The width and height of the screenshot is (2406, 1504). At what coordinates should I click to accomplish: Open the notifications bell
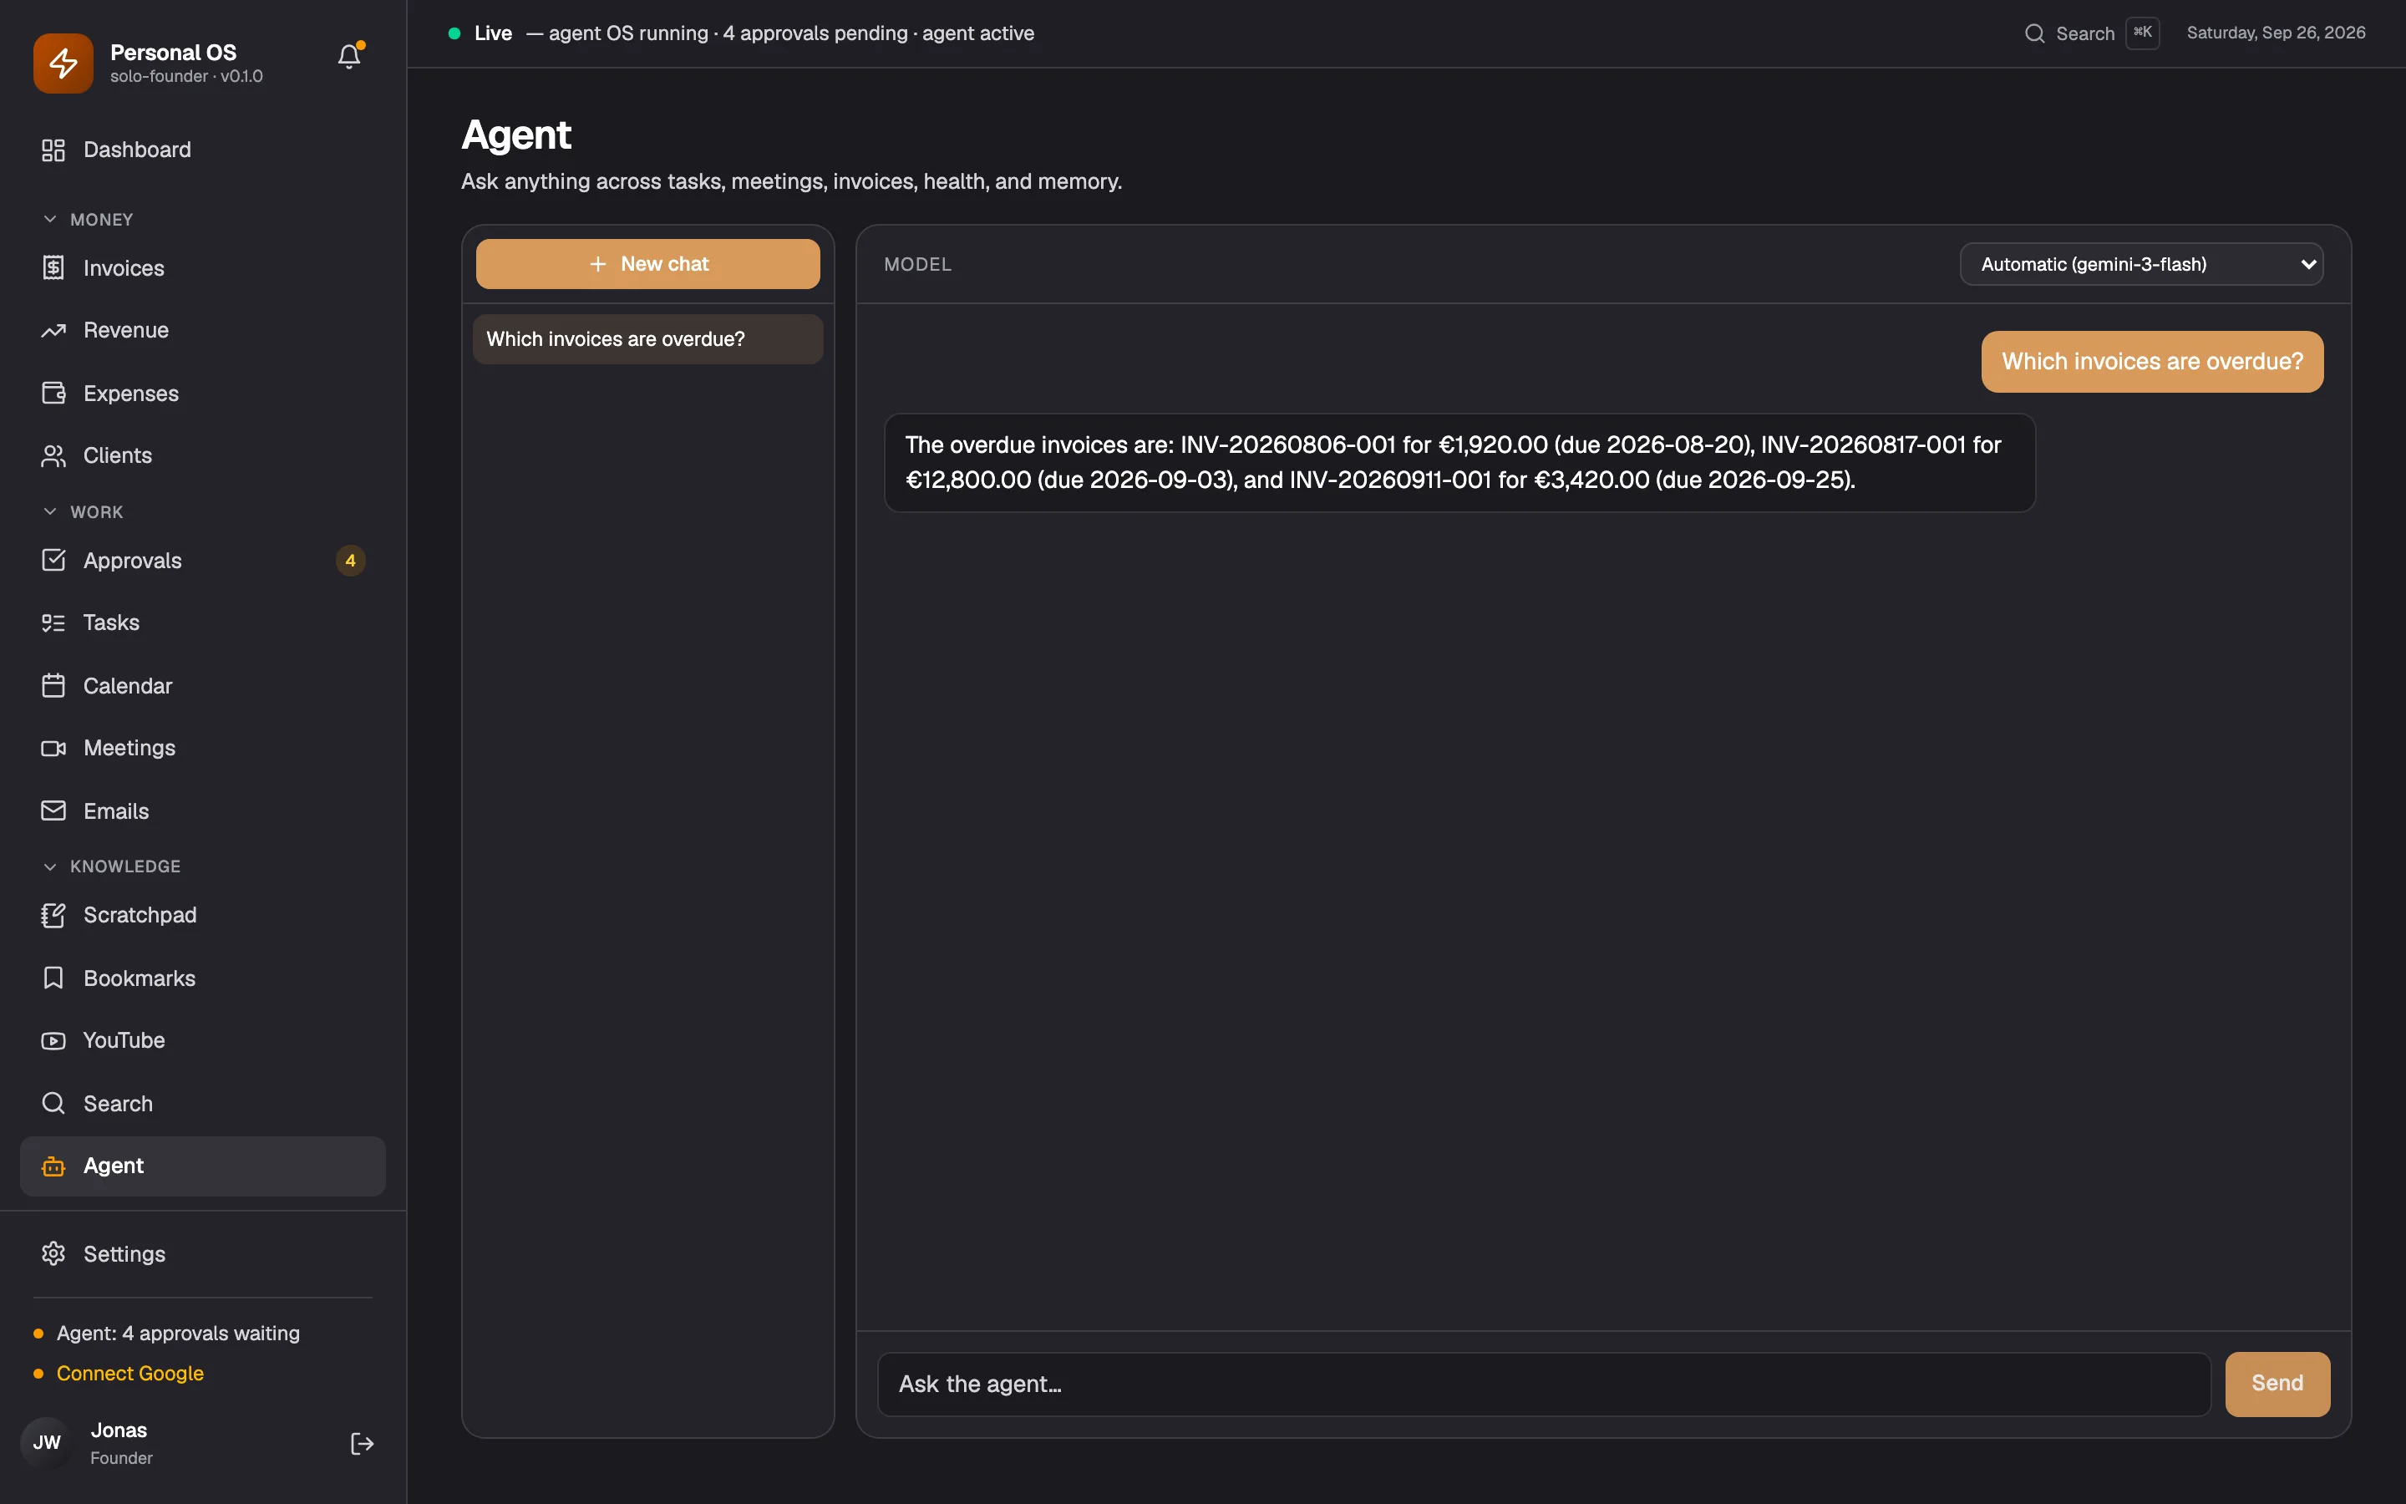click(x=349, y=57)
